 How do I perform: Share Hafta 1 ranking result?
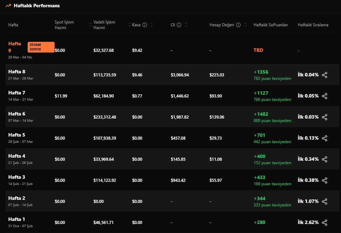pyautogui.click(x=324, y=223)
